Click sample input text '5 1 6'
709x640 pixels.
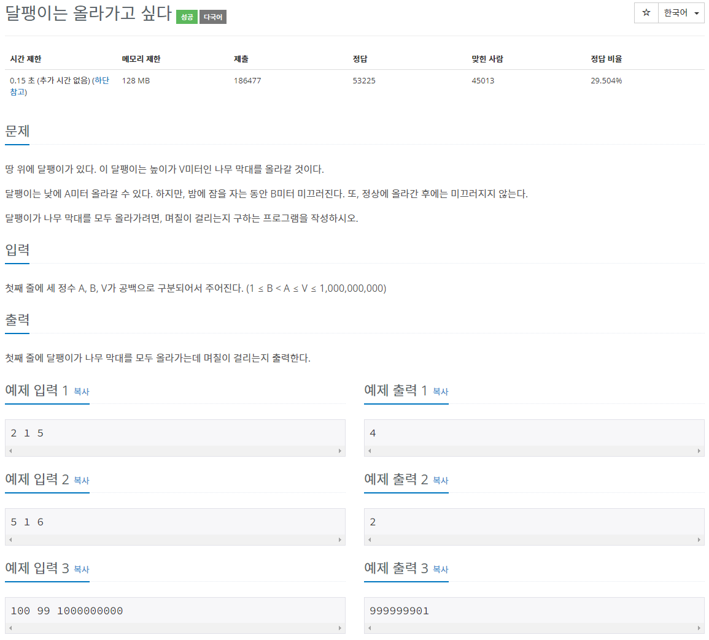pyautogui.click(x=27, y=522)
